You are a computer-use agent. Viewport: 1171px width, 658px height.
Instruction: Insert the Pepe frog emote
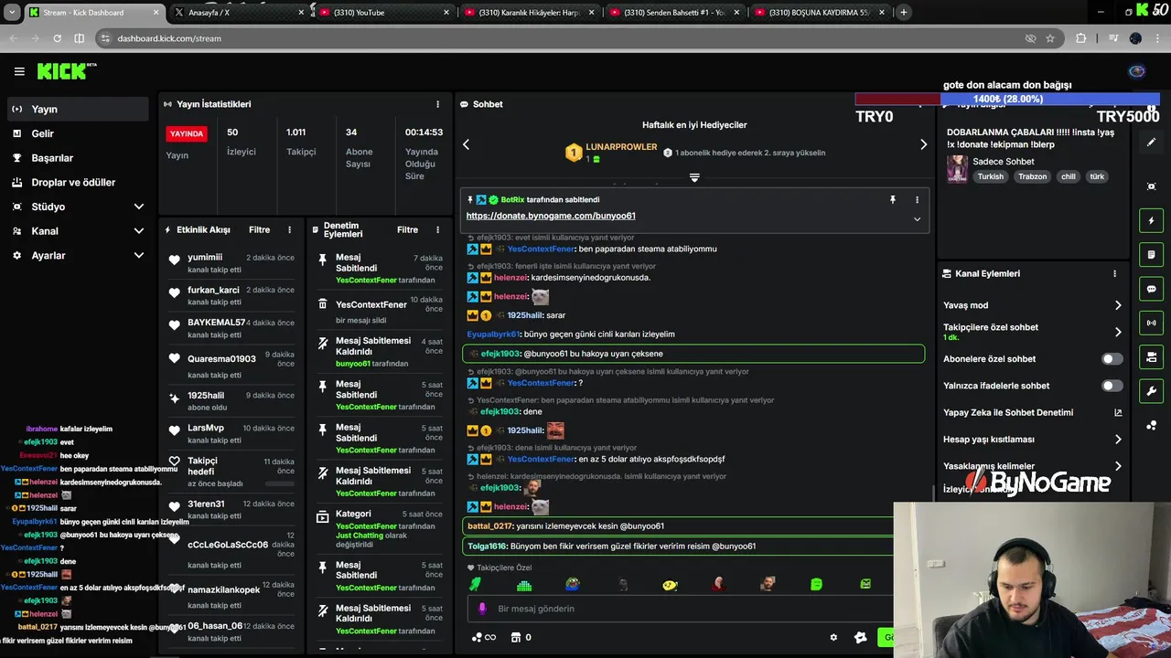pos(573,584)
